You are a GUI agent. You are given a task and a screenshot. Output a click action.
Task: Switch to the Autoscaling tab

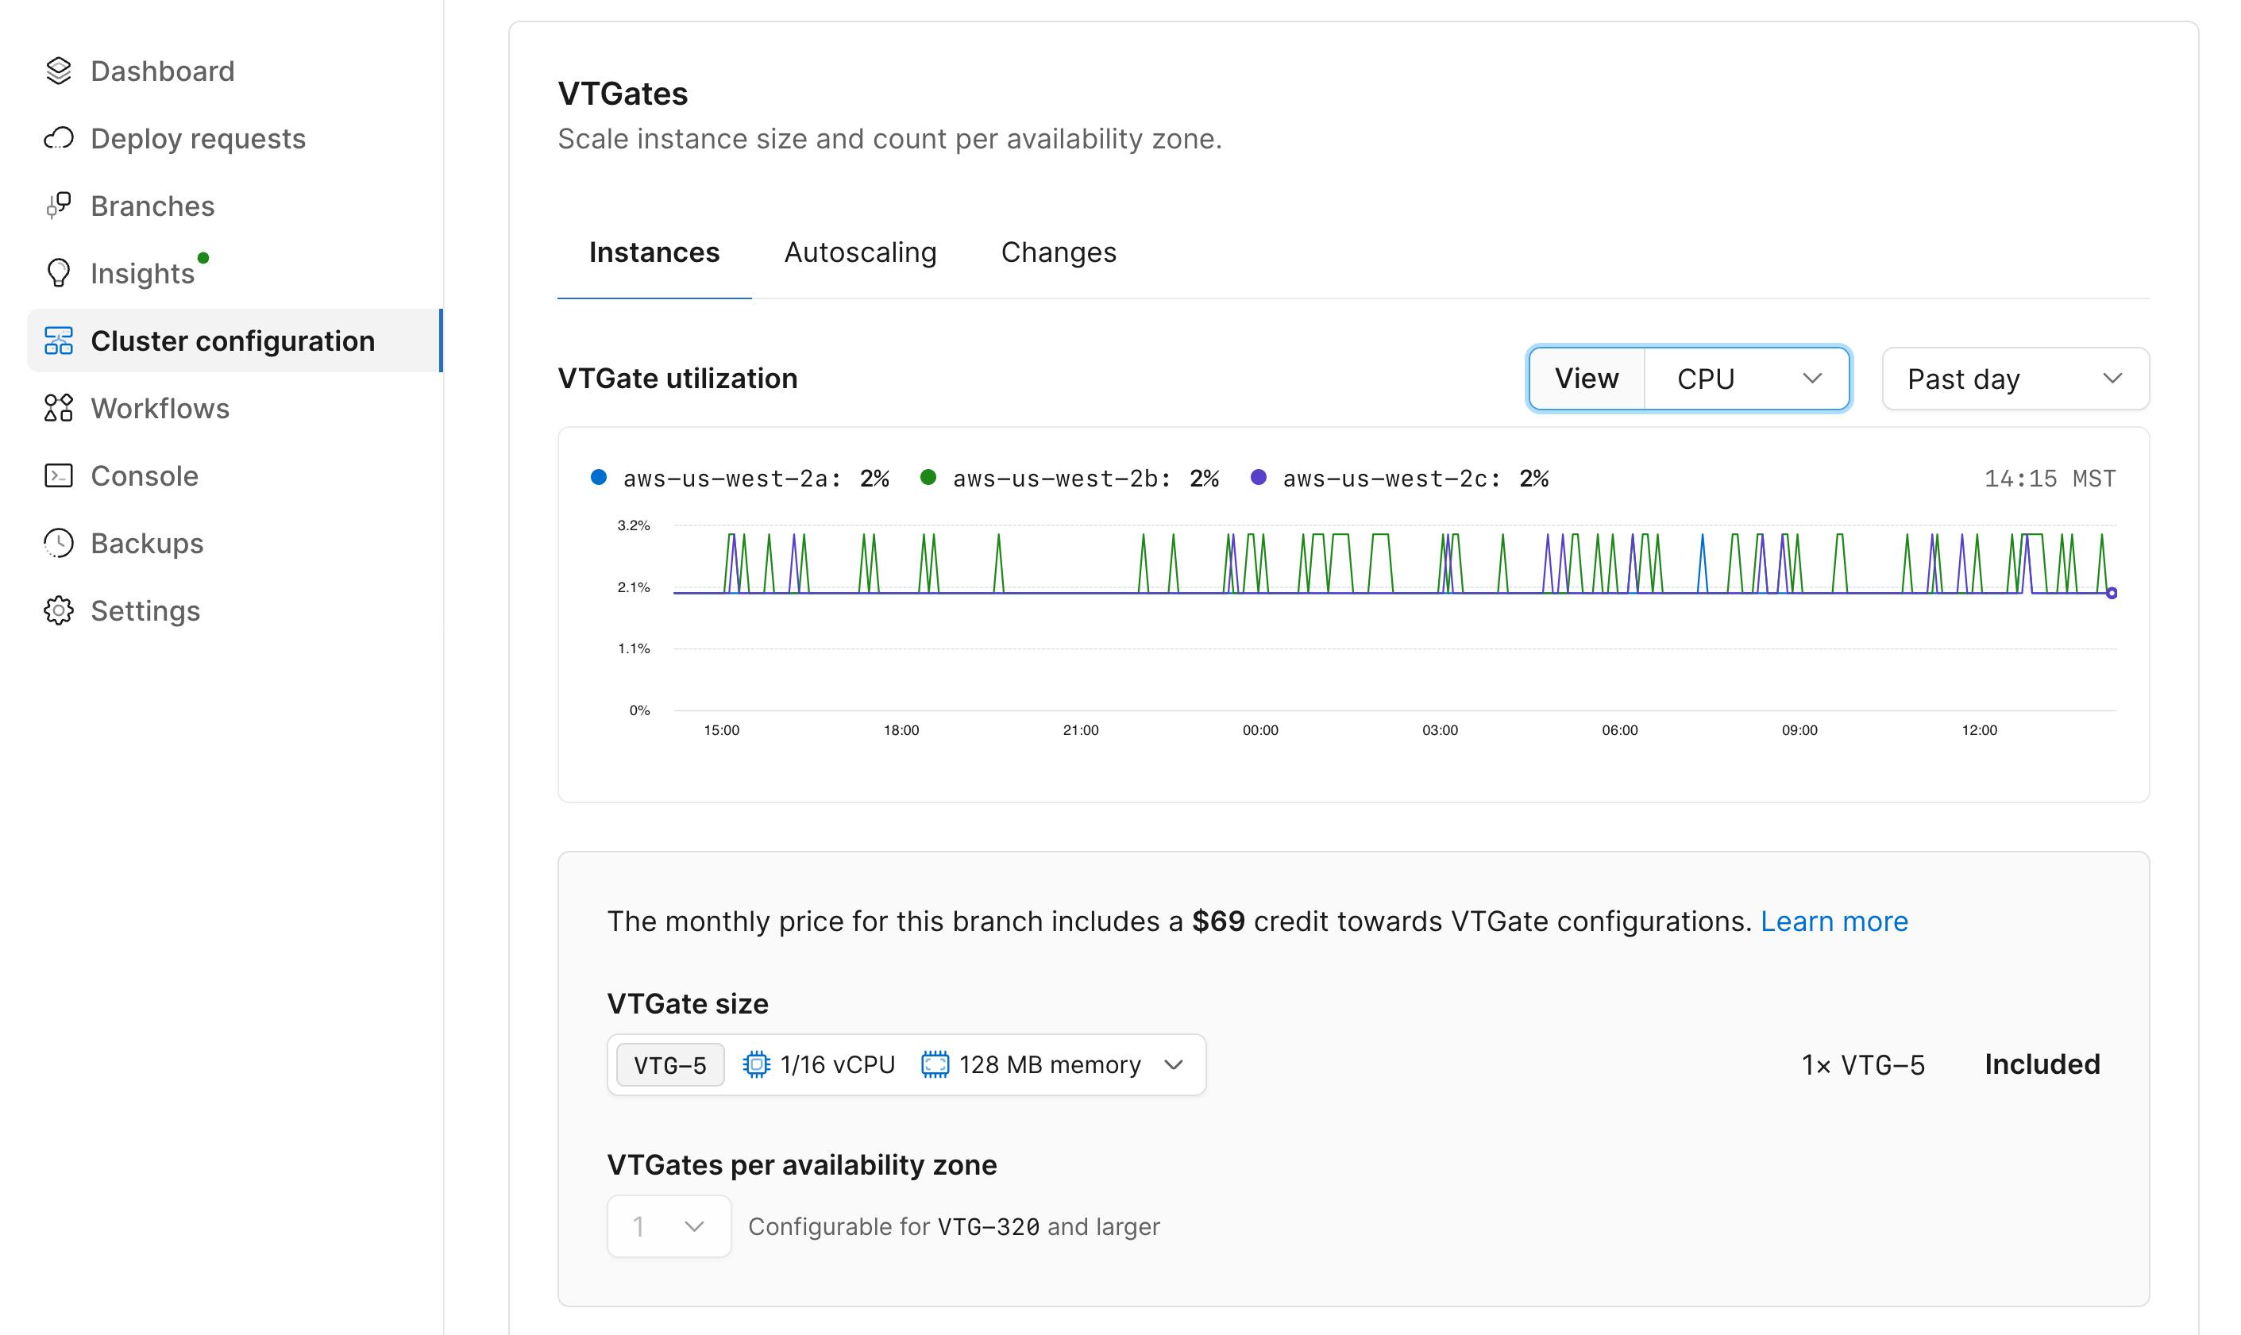tap(860, 252)
